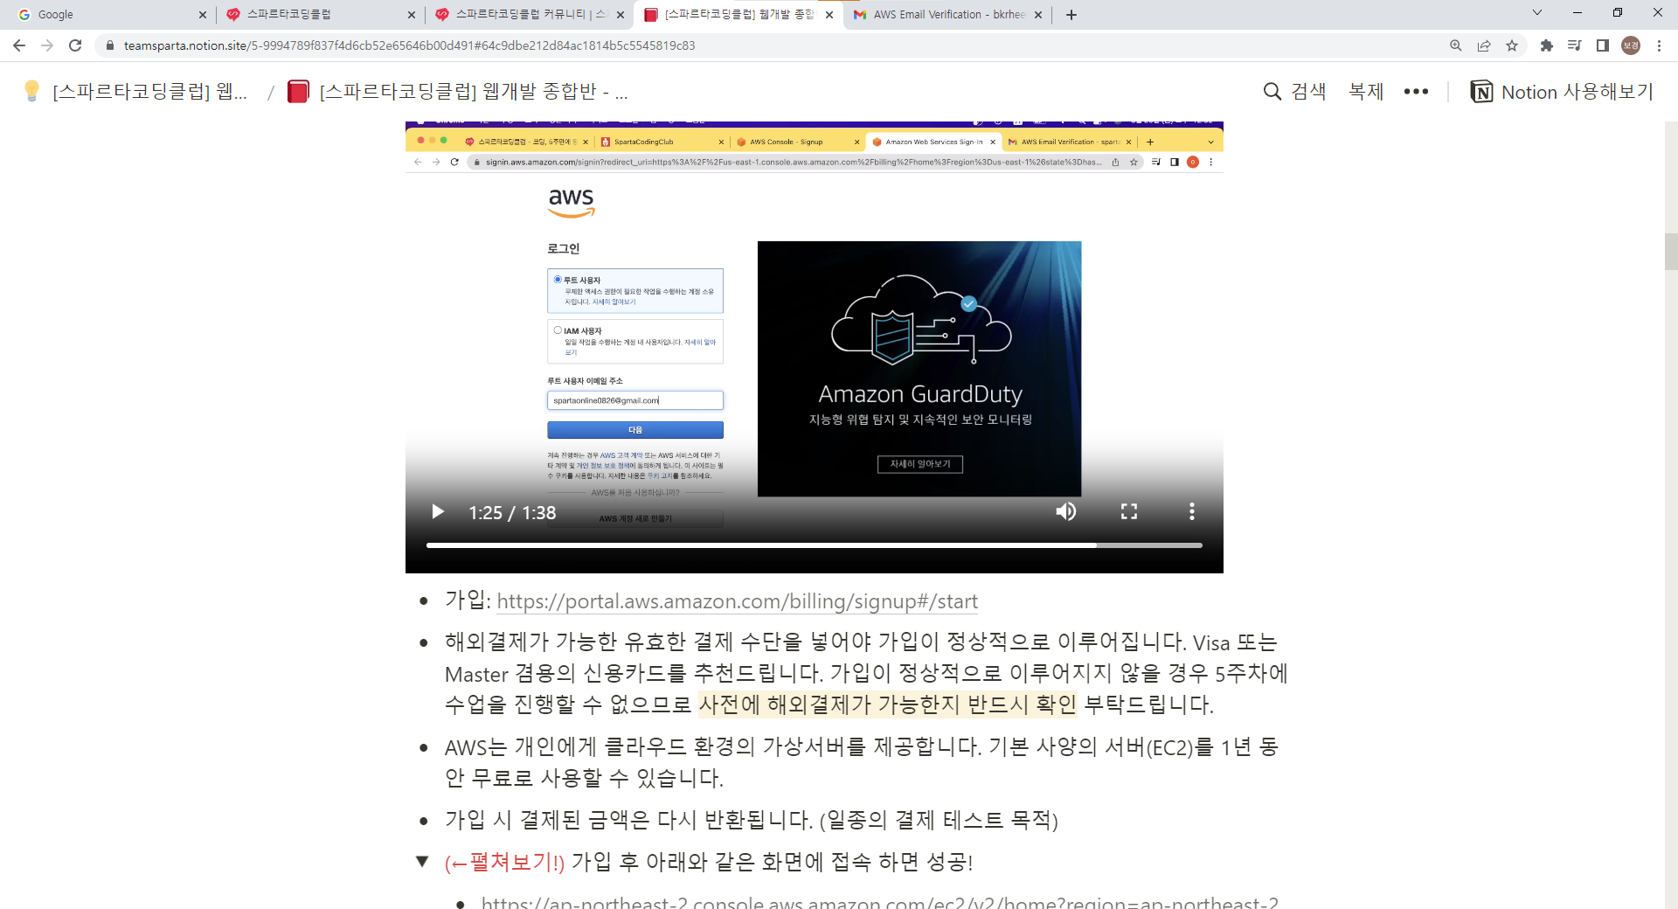The image size is (1678, 909).
Task: Click the video progress bar
Action: (x=814, y=545)
